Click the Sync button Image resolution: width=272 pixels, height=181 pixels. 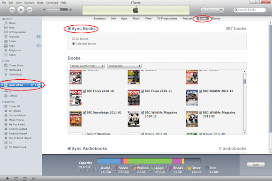coord(256,165)
